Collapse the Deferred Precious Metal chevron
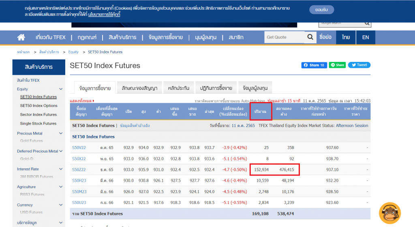This screenshot has width=415, height=227. 61,151
